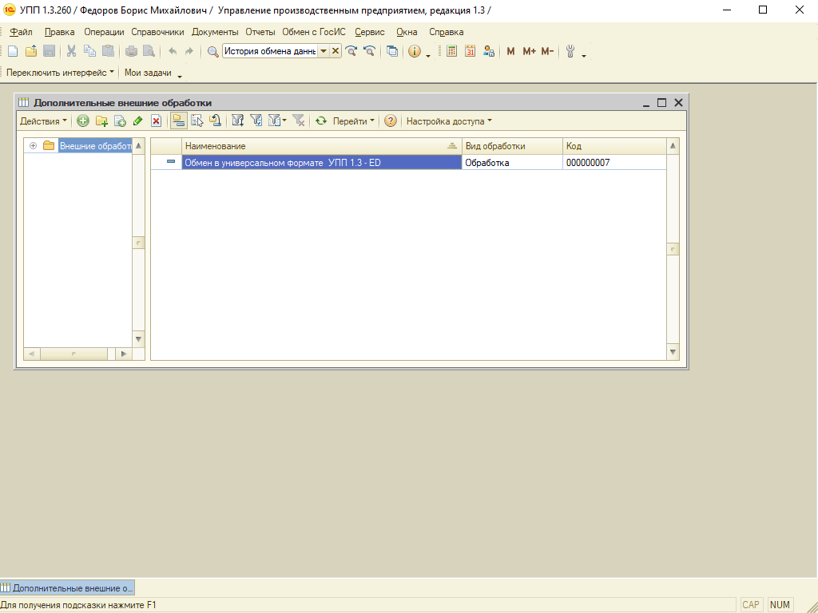818x613 pixels.
Task: Click the pencil Edit item icon
Action: click(x=138, y=121)
